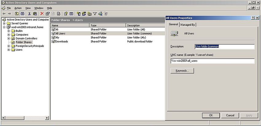This screenshot has width=261, height=126.
Task: Click the Filter funnel toolbar icon
Action: [x=95, y=13]
